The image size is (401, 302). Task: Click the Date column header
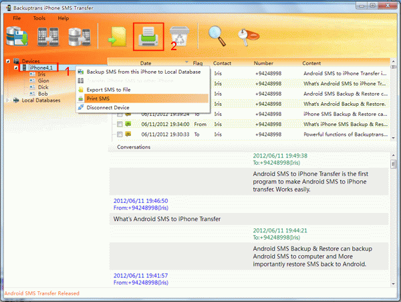point(146,63)
